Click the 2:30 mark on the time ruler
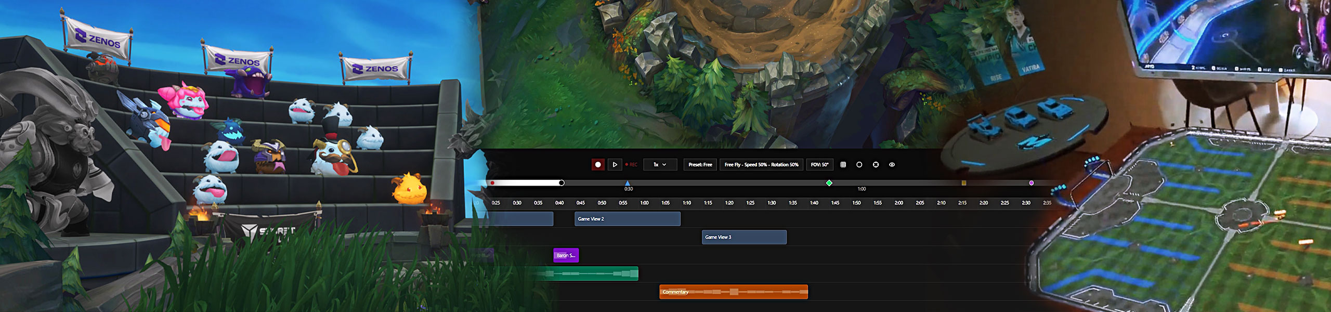This screenshot has width=1331, height=312. (1026, 203)
